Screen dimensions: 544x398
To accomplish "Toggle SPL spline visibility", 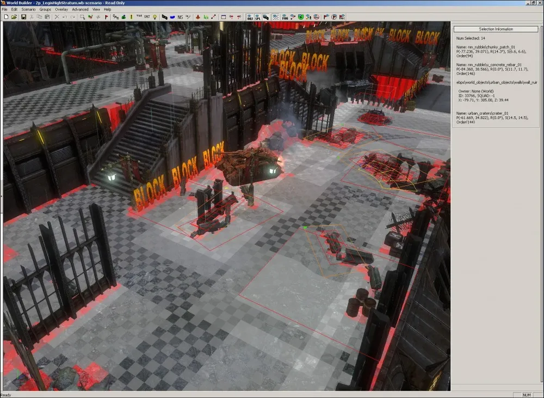I will pyautogui.click(x=257, y=17).
